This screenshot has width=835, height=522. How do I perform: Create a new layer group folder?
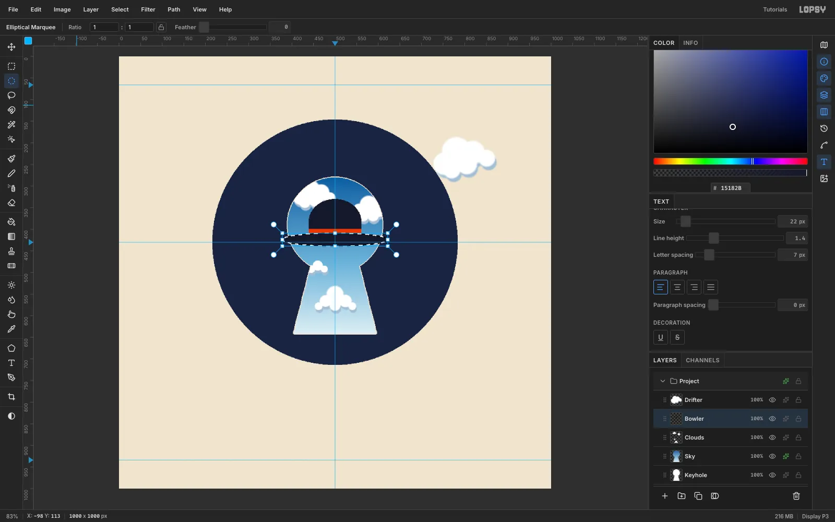coord(682,496)
